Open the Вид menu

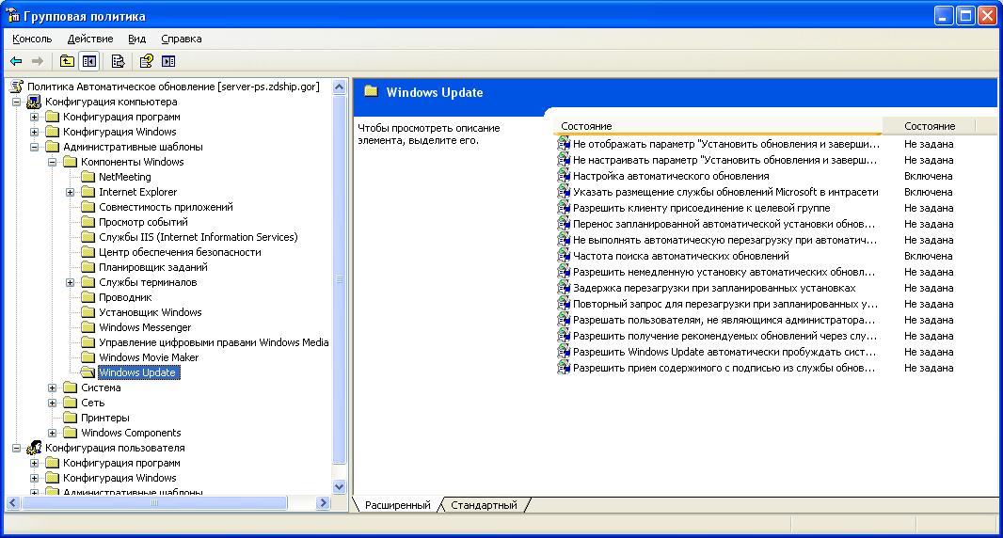coord(136,39)
